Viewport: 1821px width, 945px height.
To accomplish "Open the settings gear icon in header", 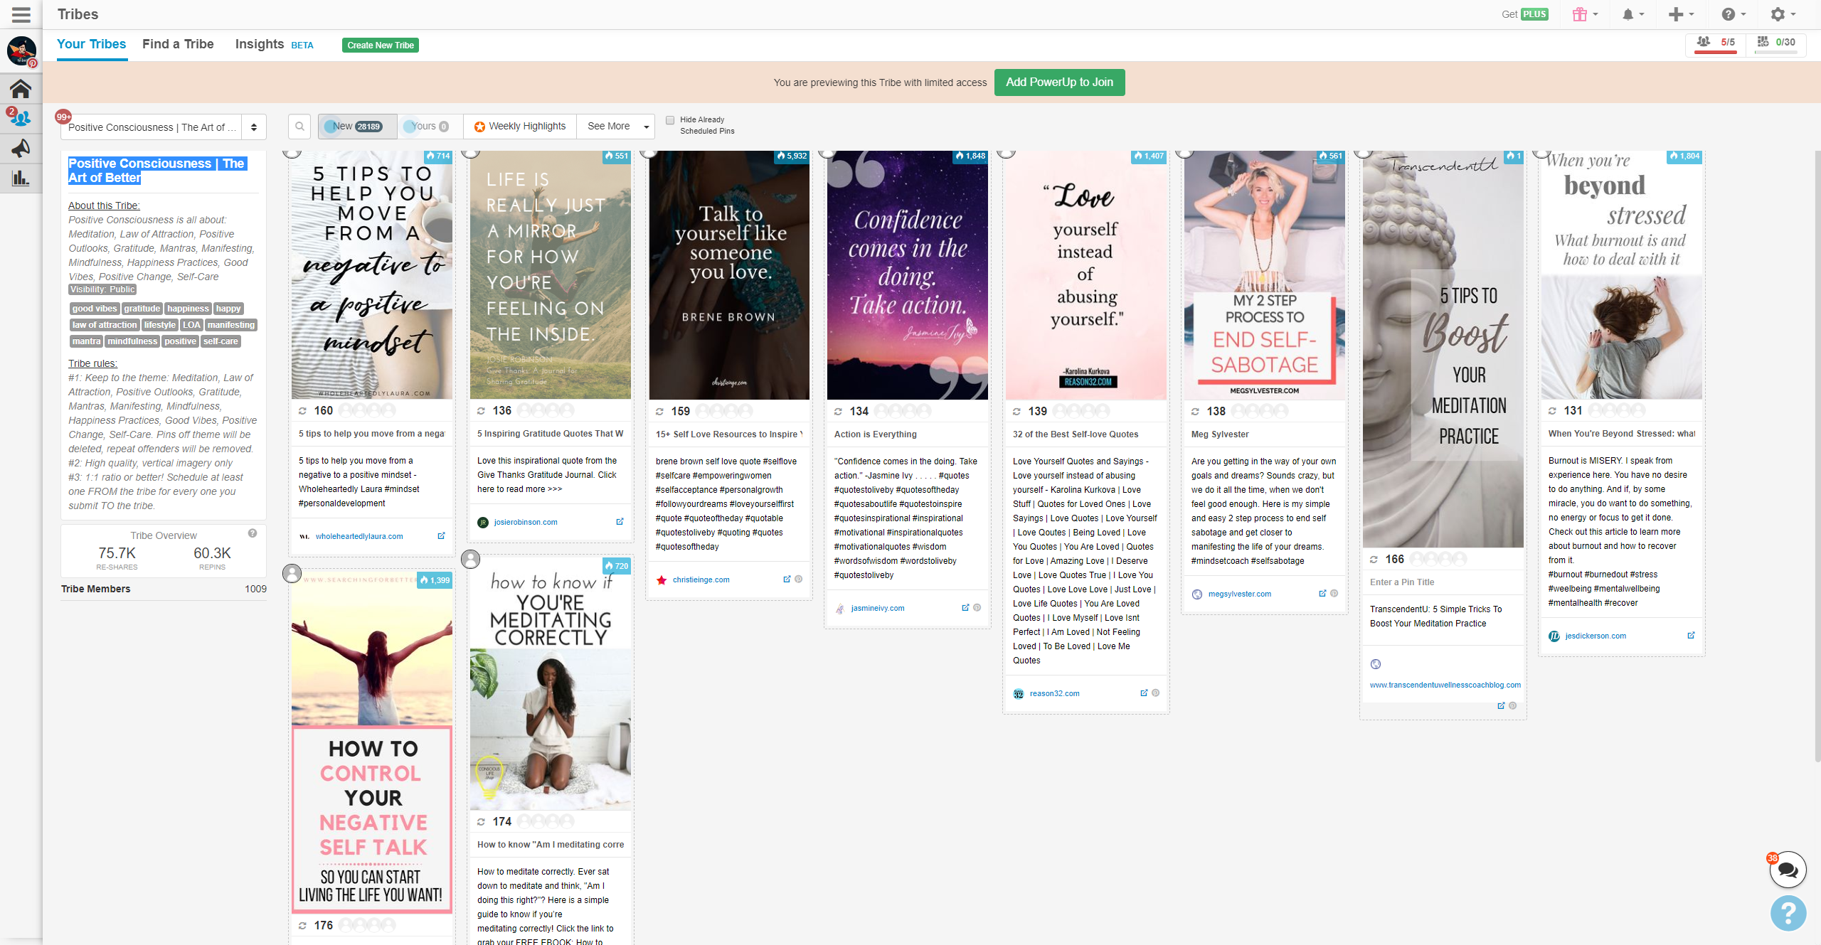I will (1778, 14).
